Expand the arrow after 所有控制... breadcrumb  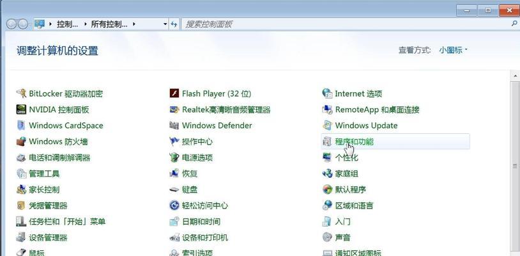click(x=134, y=24)
